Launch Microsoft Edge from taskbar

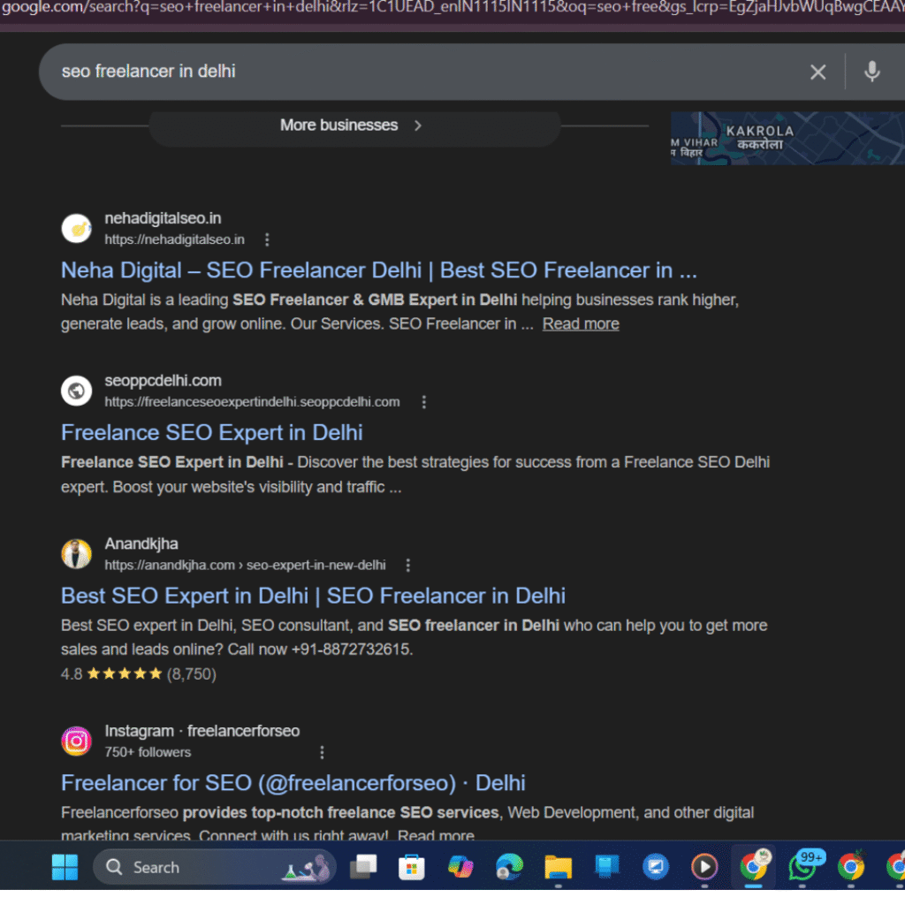point(509,867)
